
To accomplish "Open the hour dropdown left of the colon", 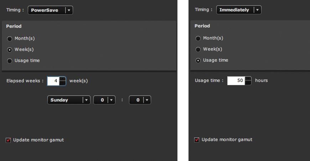I will pyautogui.click(x=104, y=100).
